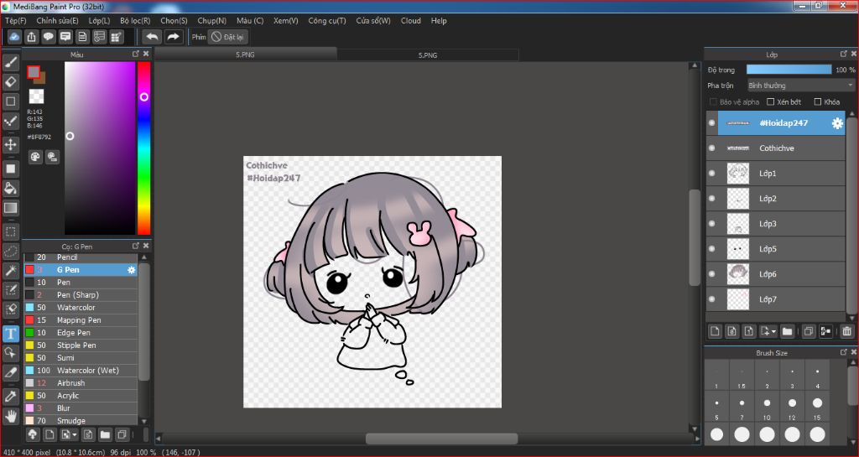
Task: Select the Gradient tool
Action: pyautogui.click(x=10, y=208)
